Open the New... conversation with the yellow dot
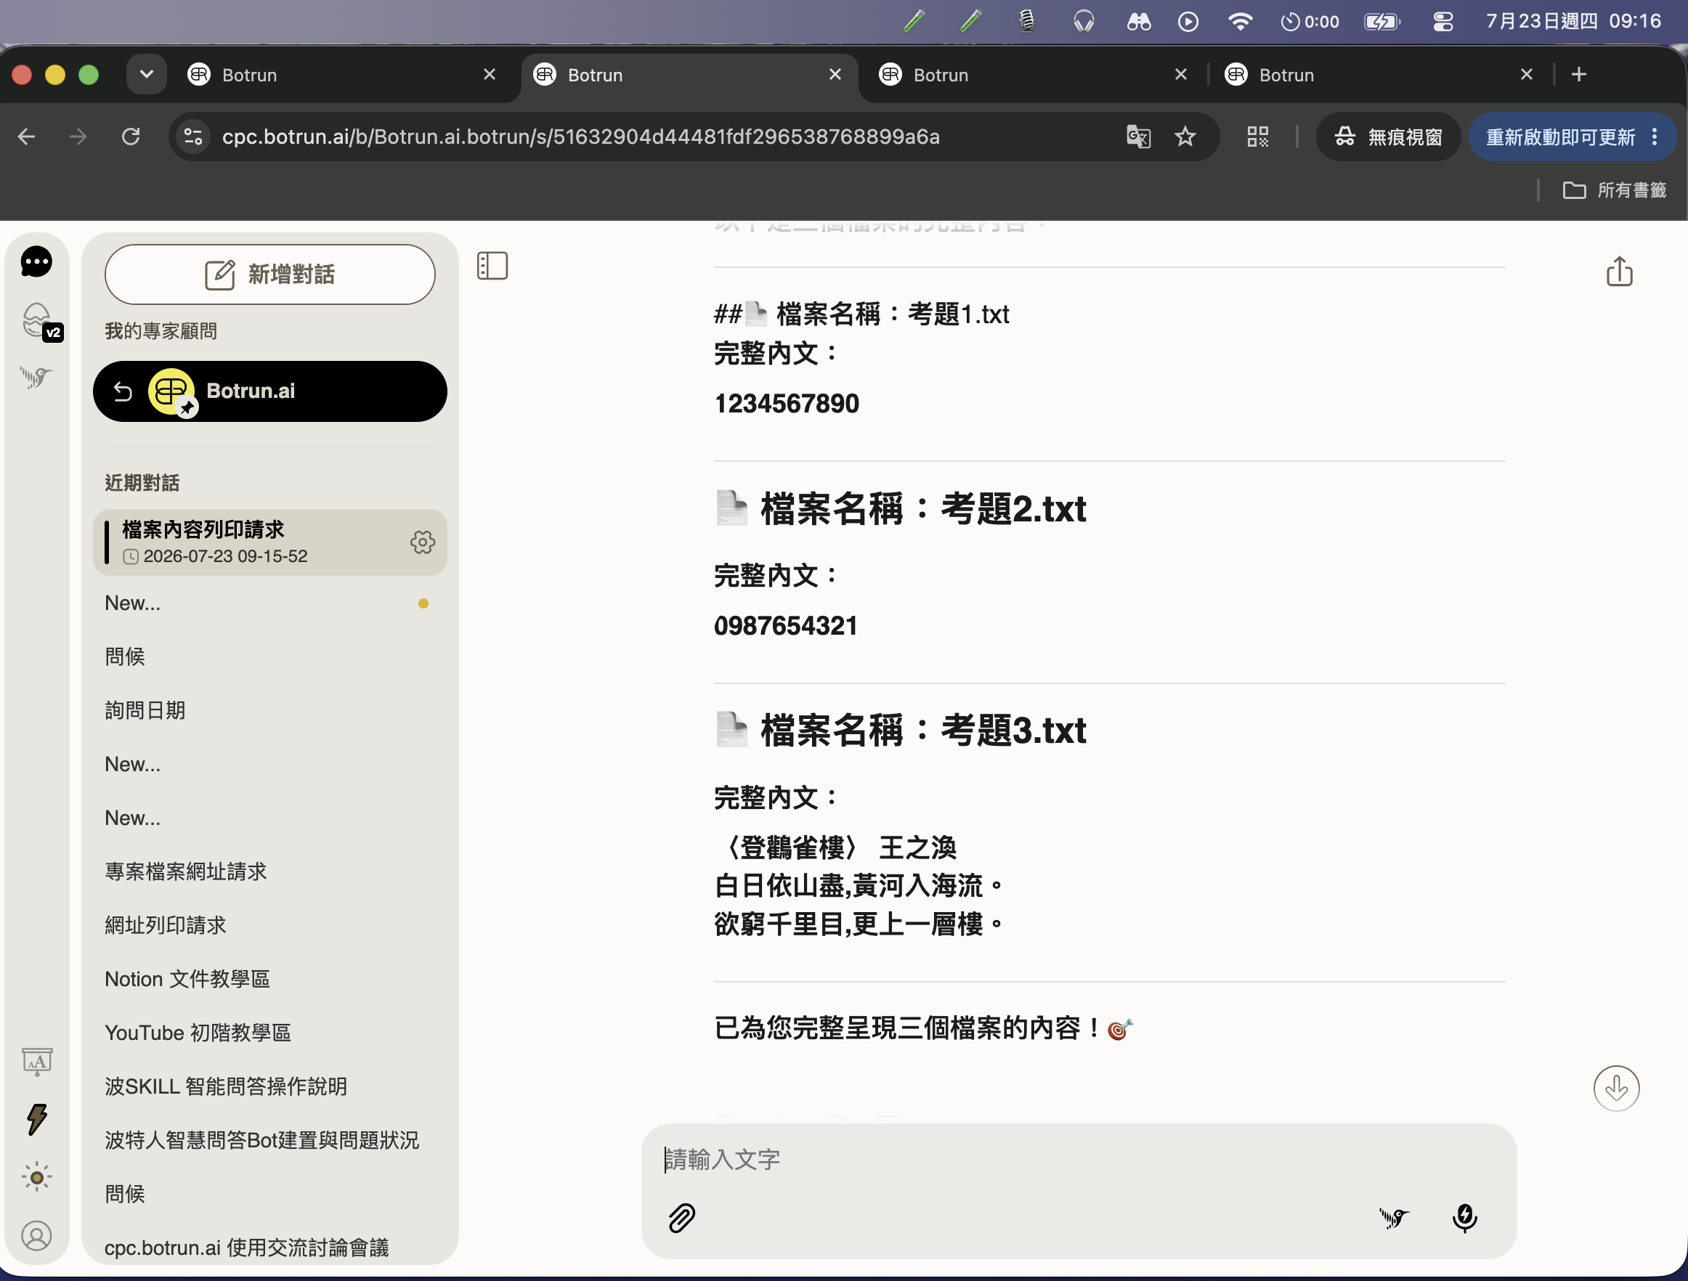Viewport: 1688px width, 1281px height. click(x=269, y=603)
